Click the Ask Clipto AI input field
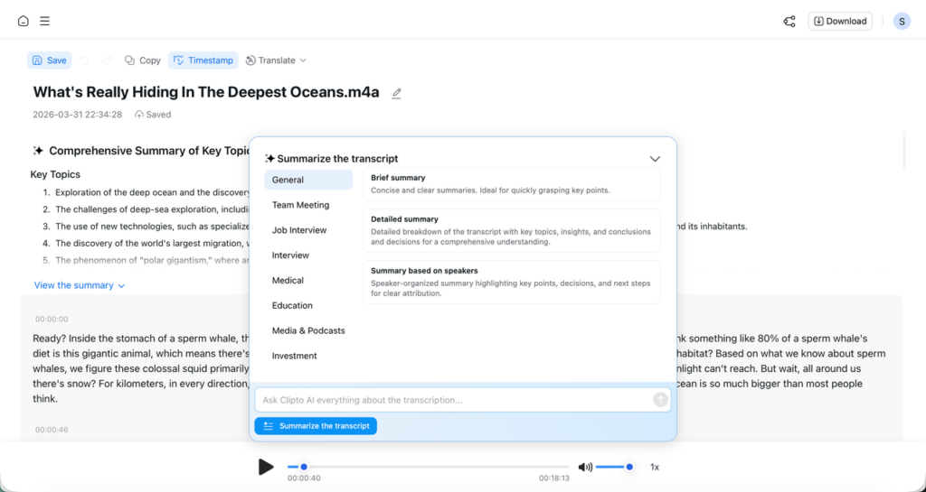Viewport: 926px width, 492px height. coord(452,400)
